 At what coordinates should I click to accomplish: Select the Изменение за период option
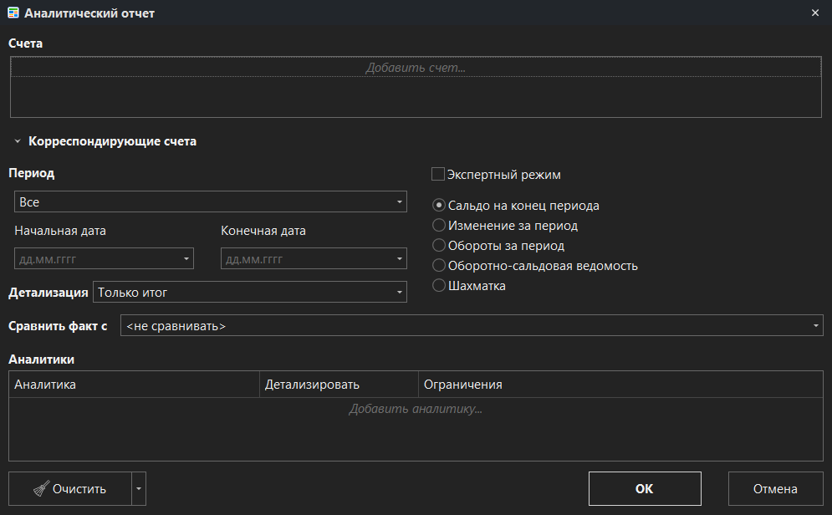(438, 225)
